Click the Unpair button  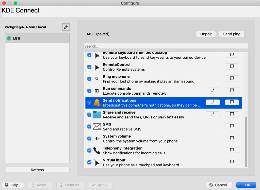[x=206, y=34]
